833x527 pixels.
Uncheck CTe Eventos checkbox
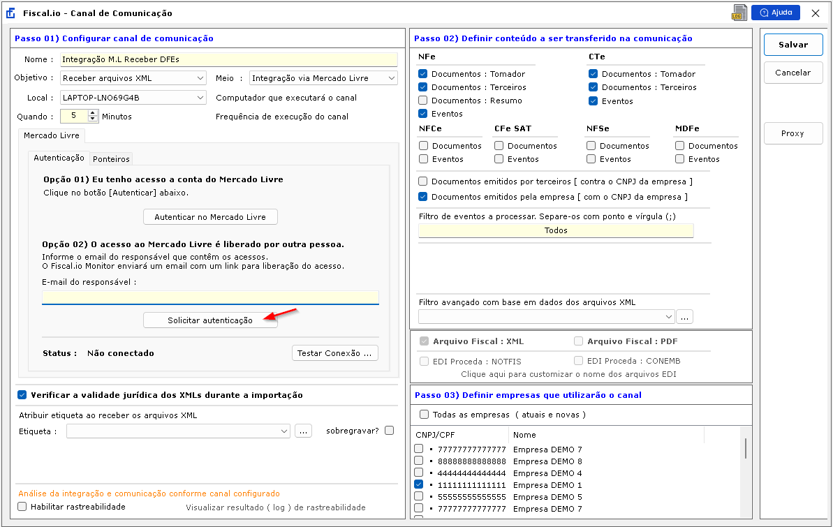[x=594, y=101]
